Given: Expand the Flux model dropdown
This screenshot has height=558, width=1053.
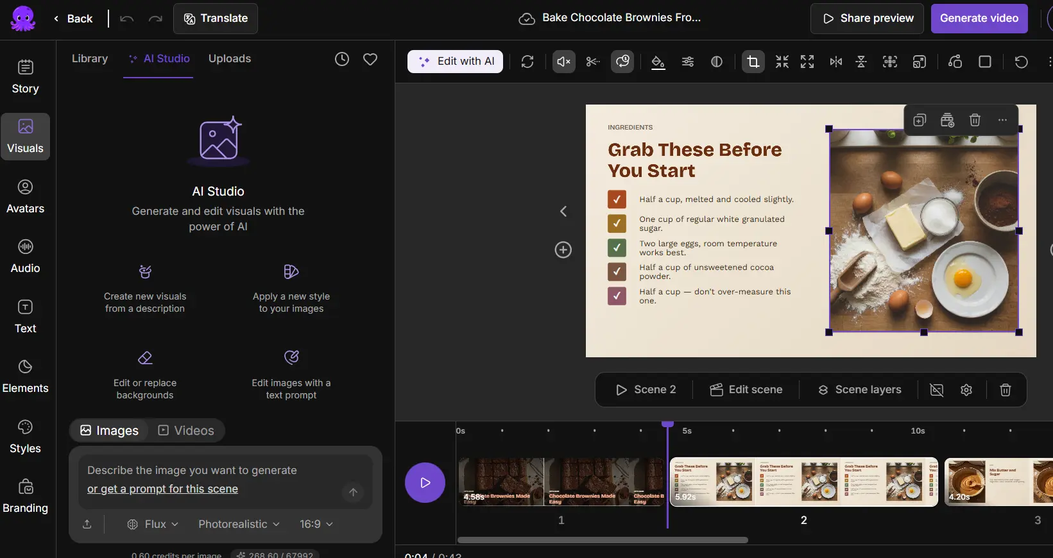Looking at the screenshot, I should point(153,524).
